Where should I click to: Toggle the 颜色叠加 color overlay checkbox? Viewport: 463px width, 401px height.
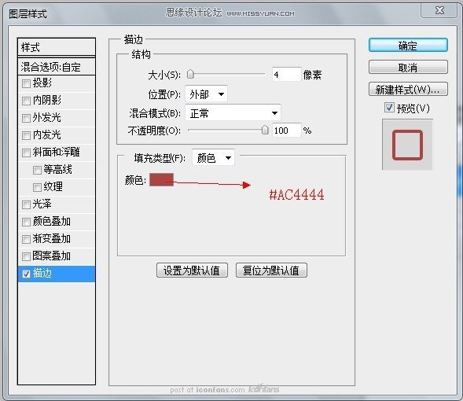click(26, 222)
